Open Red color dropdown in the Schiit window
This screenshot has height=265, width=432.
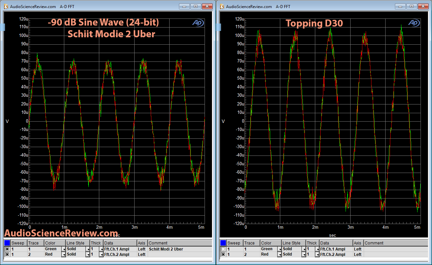[63, 255]
